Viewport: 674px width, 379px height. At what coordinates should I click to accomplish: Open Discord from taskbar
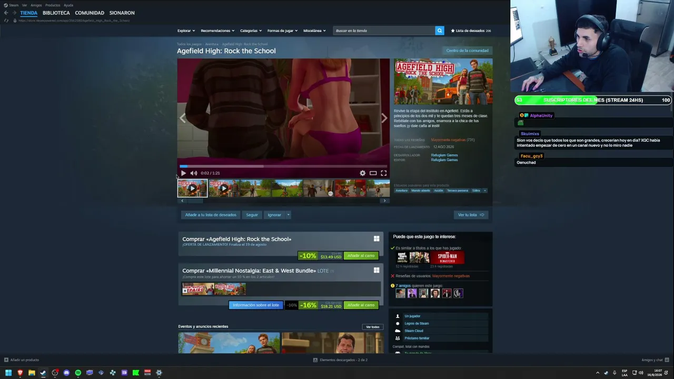[66, 373]
